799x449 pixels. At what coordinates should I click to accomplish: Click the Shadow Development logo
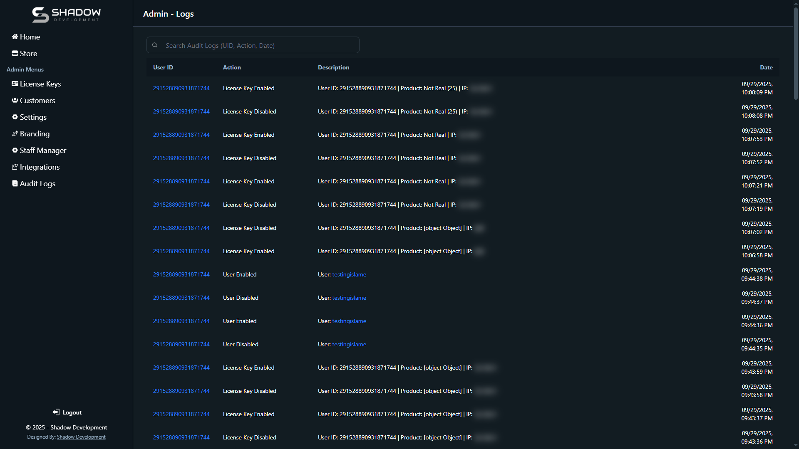click(x=67, y=15)
